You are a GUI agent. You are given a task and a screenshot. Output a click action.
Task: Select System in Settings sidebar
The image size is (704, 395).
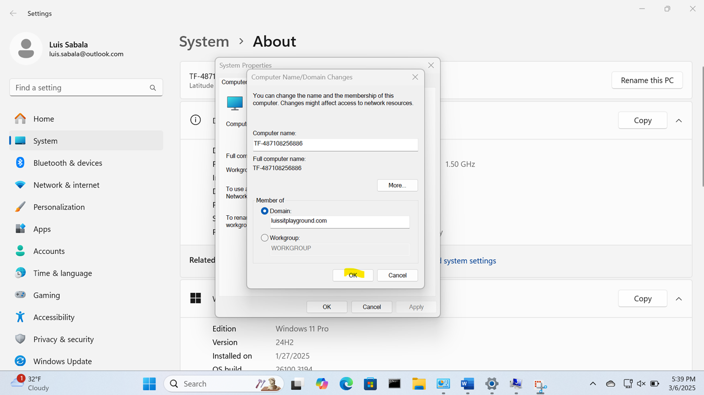(x=86, y=141)
